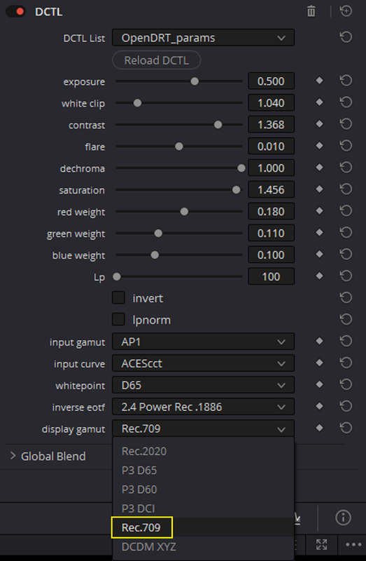Select Rec.709 in the dropdown list

coord(203,527)
